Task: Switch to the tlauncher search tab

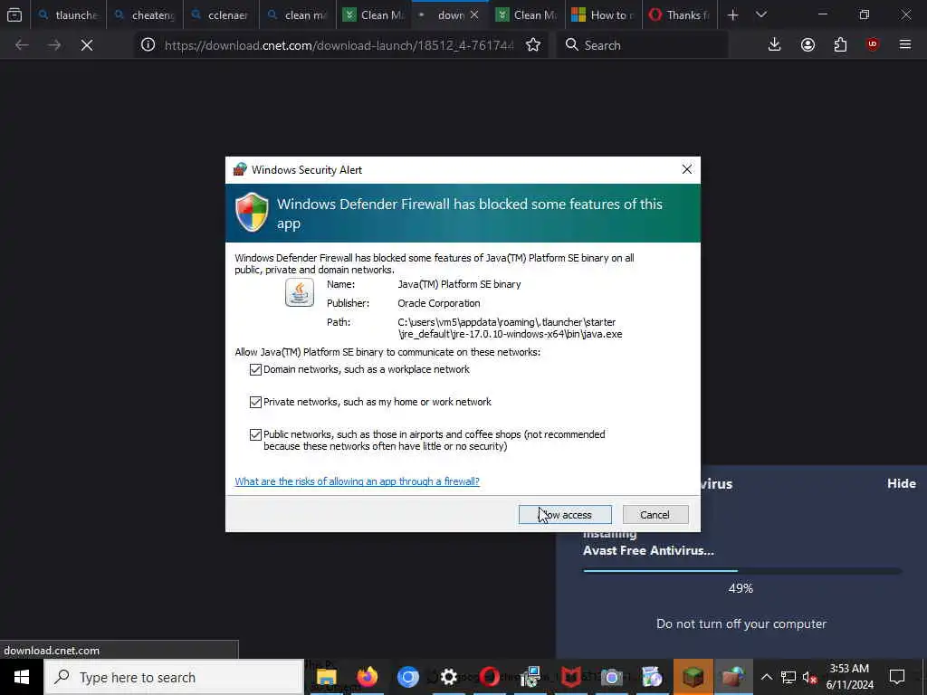Action: [x=69, y=15]
